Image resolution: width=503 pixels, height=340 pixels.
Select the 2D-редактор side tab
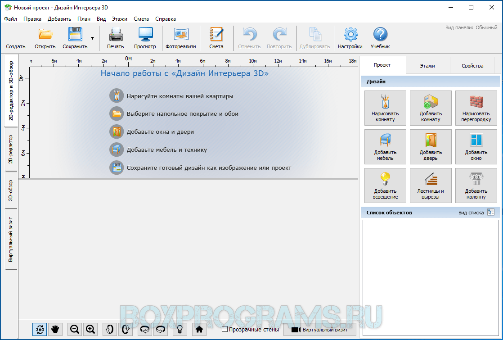click(11, 150)
